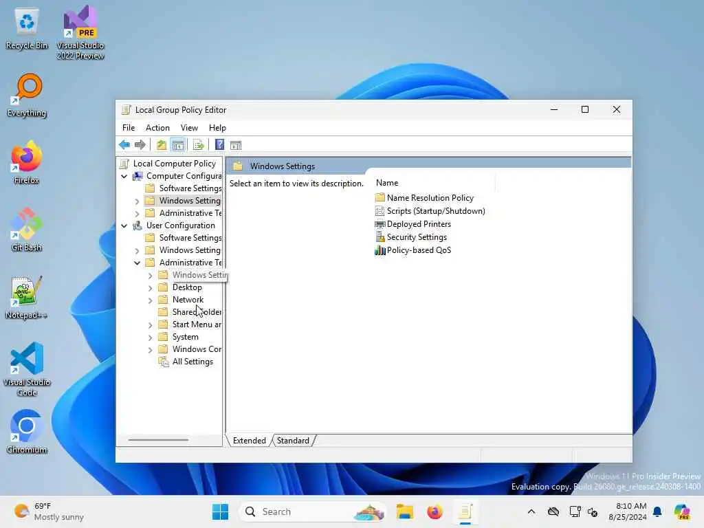704x528 pixels.
Task: Open Visual Studio Code desktop icon
Action: [27, 369]
